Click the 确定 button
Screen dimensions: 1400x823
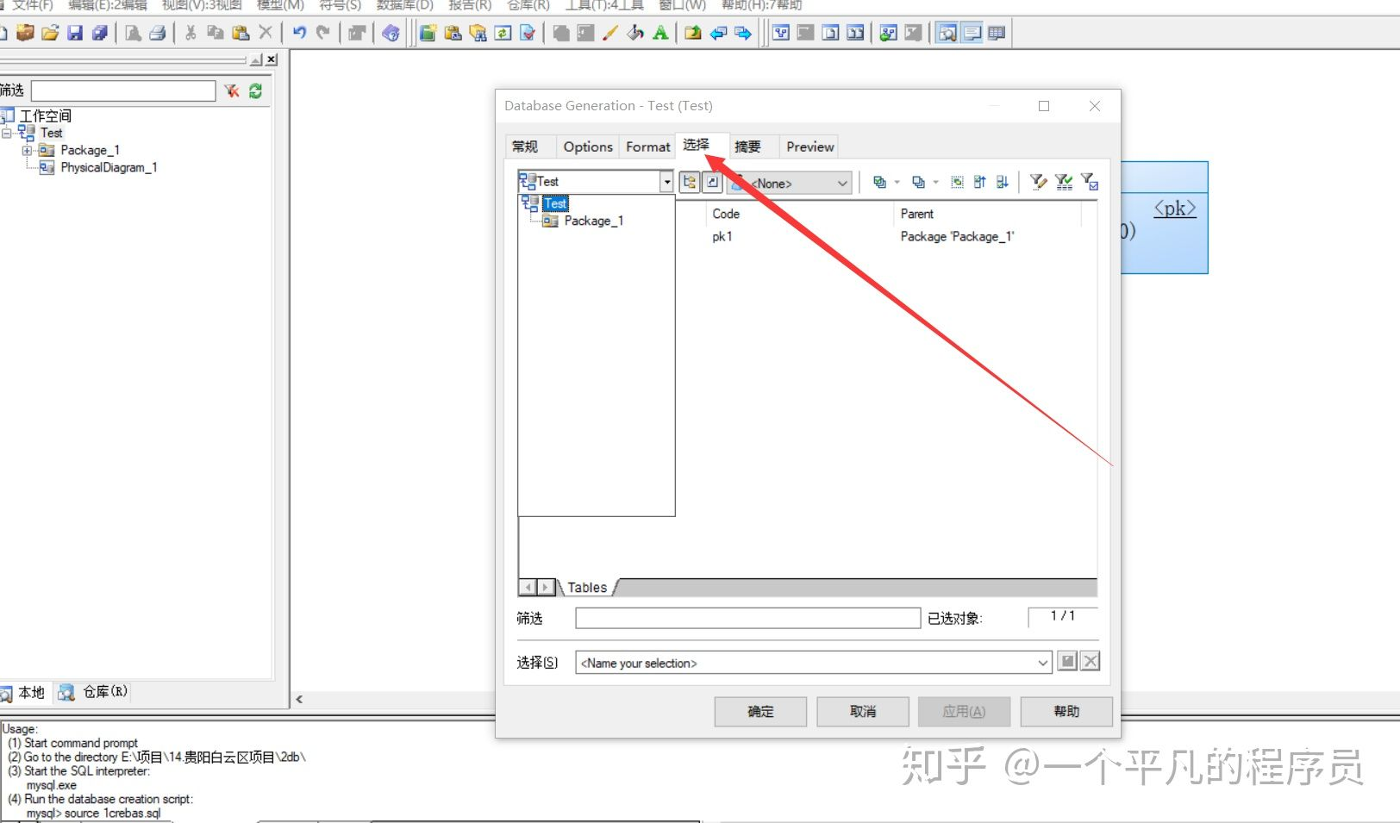pyautogui.click(x=760, y=712)
